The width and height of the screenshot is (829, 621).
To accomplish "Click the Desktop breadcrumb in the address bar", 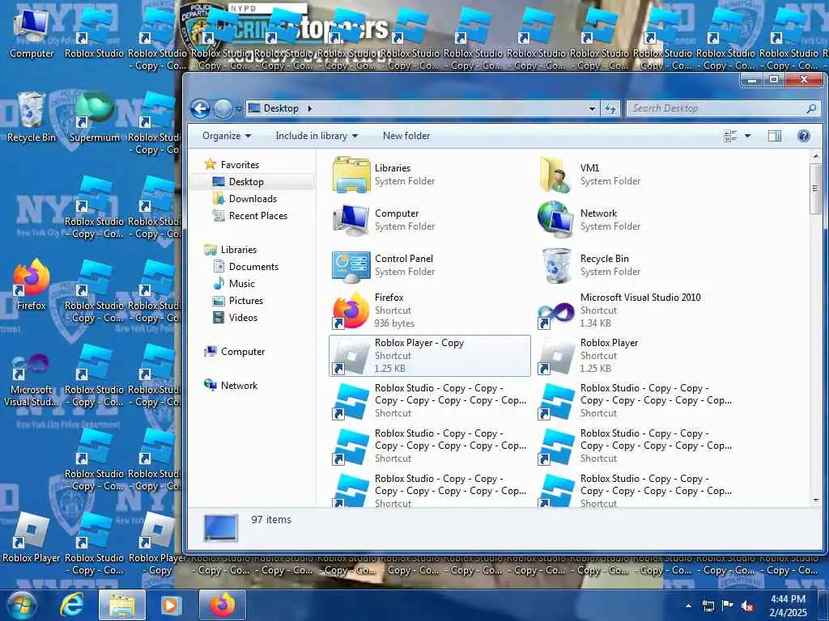I will [x=281, y=108].
